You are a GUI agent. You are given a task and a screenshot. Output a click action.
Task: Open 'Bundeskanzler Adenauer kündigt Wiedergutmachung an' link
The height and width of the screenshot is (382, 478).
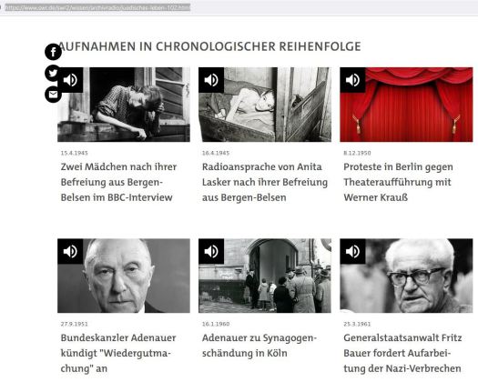coord(118,353)
